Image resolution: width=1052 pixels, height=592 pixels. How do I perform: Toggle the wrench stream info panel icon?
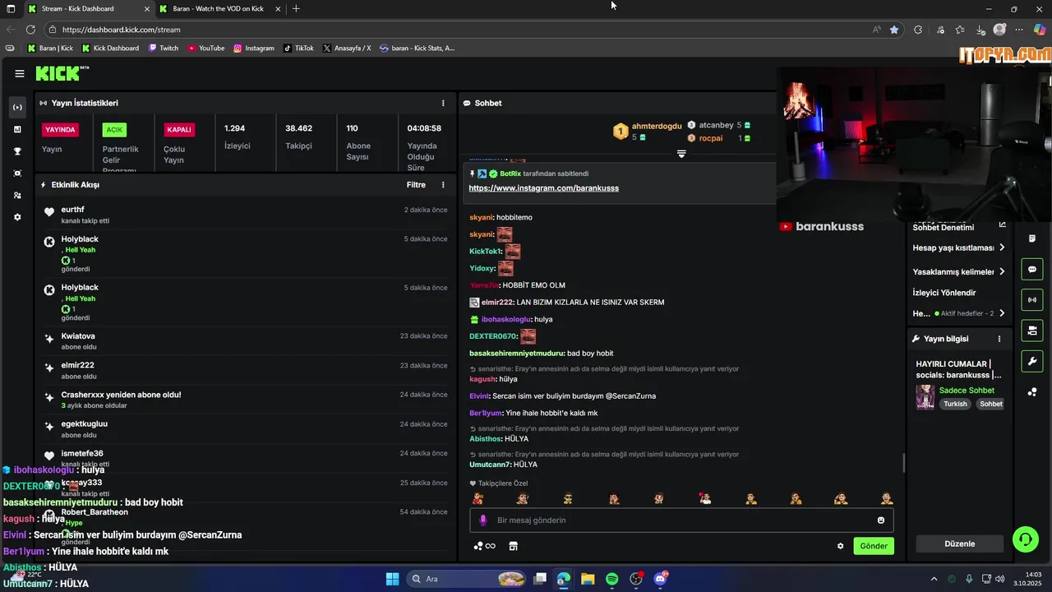coord(1032,361)
